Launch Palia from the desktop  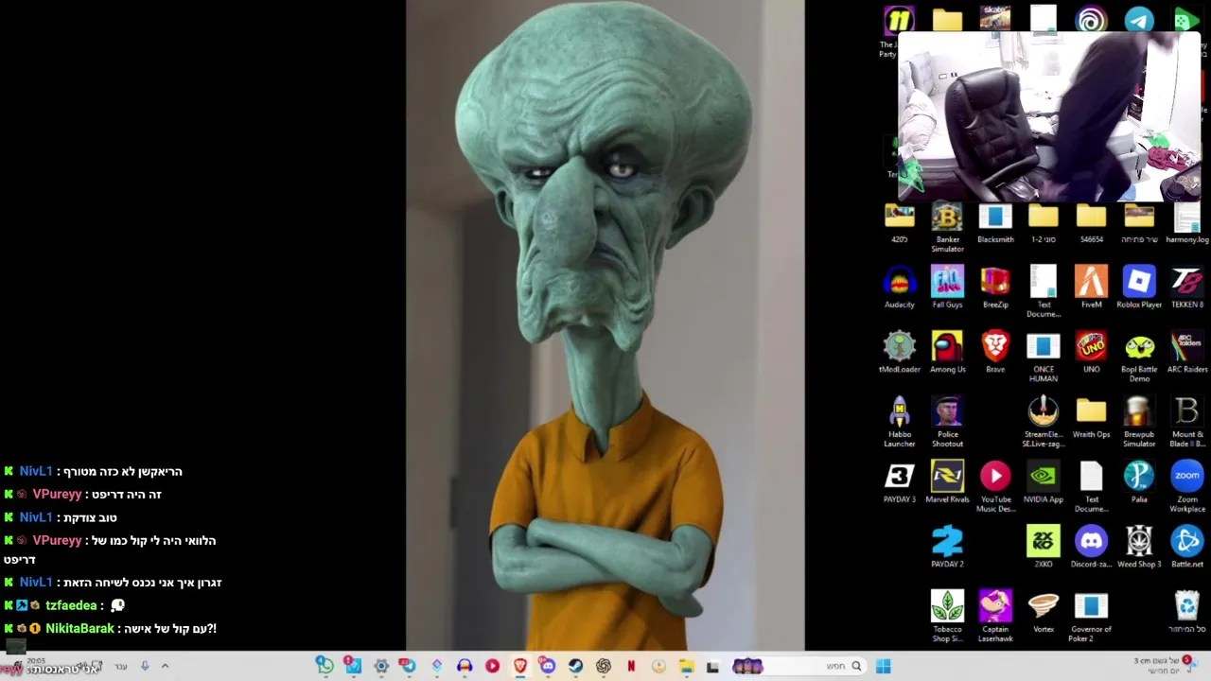pyautogui.click(x=1139, y=482)
